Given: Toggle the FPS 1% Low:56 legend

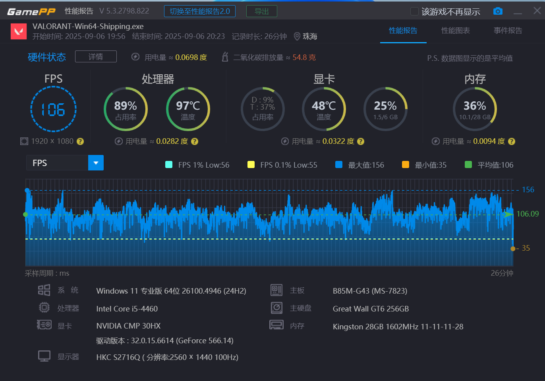Looking at the screenshot, I should tap(197, 165).
